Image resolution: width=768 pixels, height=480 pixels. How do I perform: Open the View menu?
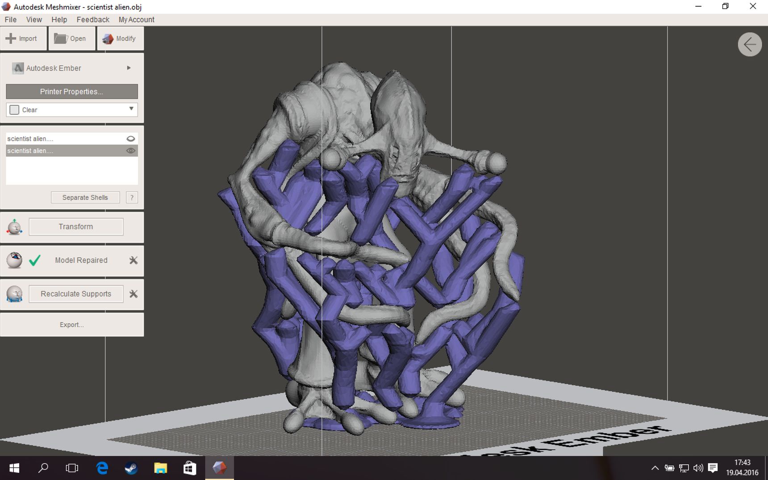coord(34,20)
